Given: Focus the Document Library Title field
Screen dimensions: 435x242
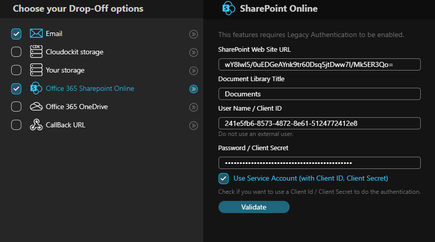Looking at the screenshot, I should [319, 94].
